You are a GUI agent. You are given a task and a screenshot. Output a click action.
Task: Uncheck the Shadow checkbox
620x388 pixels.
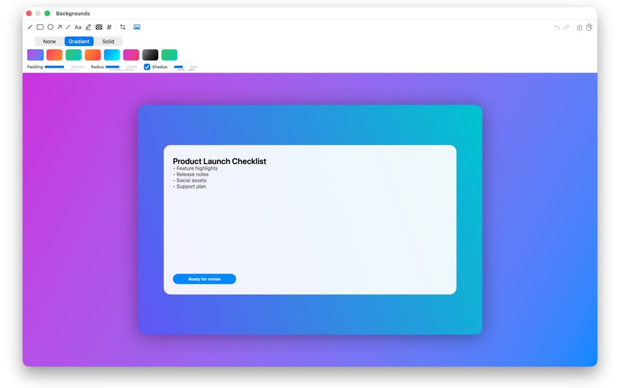(147, 67)
